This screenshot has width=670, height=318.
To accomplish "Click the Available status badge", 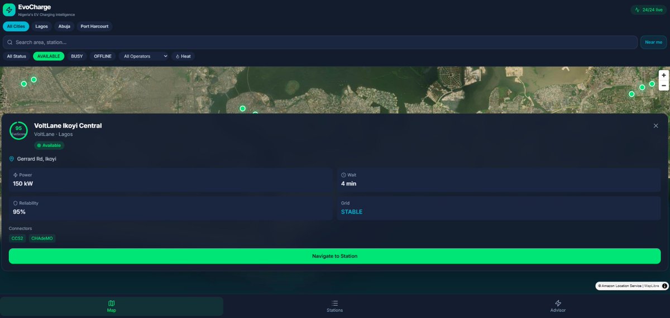I will pyautogui.click(x=49, y=145).
